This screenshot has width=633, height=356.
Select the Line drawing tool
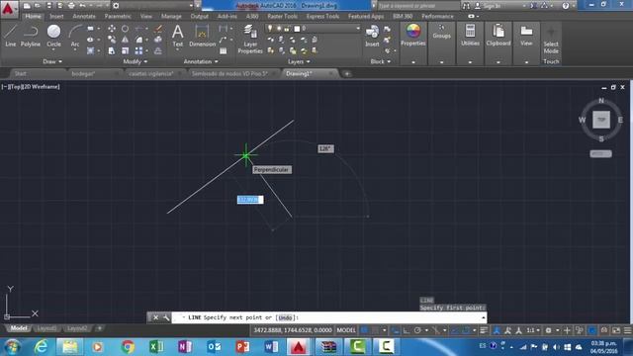tap(11, 36)
